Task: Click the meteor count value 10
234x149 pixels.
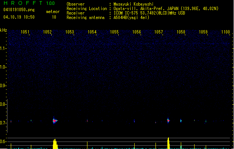Action: pyautogui.click(x=54, y=17)
